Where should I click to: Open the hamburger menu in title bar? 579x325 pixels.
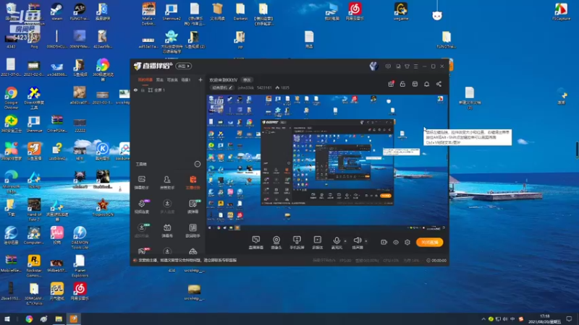point(415,66)
